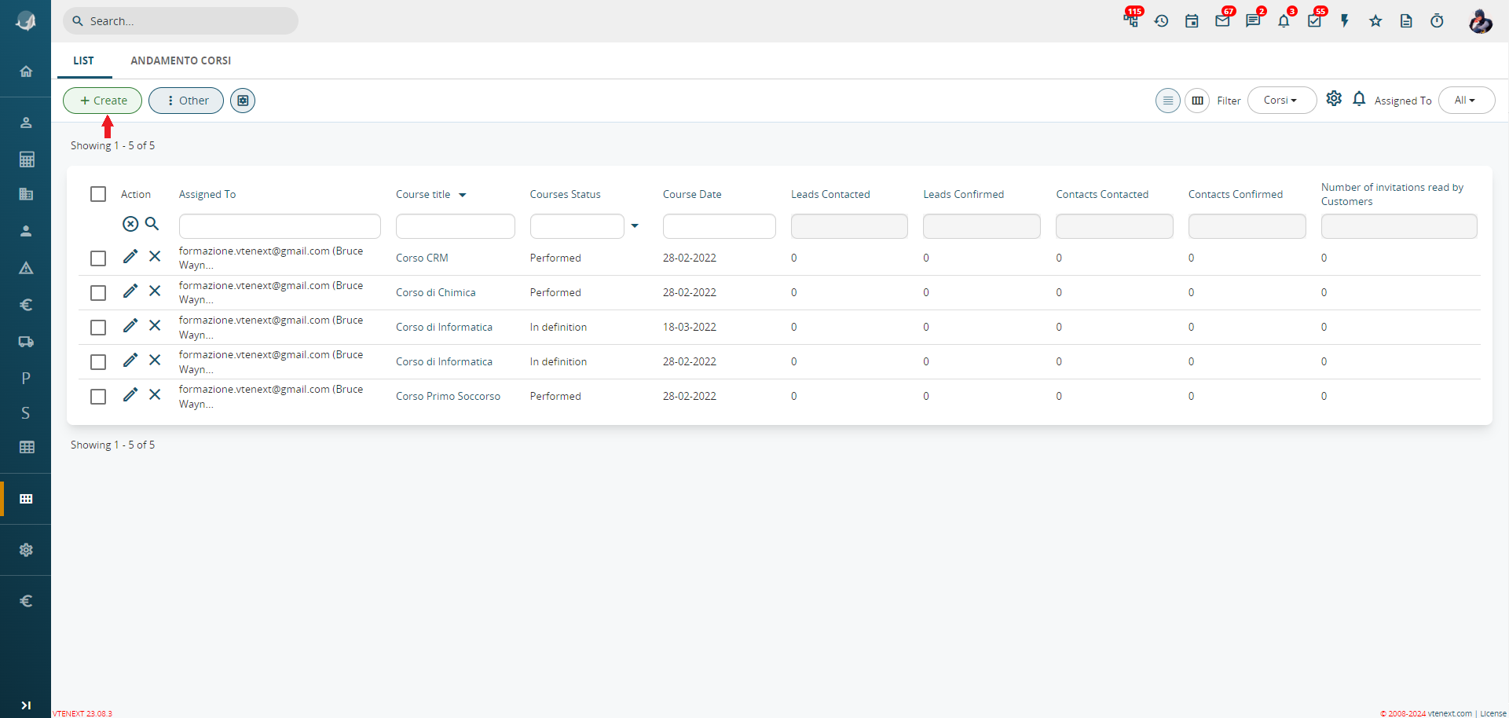Open the sidebar settings cog icon
Viewport: 1509px width, 718px height.
click(26, 550)
